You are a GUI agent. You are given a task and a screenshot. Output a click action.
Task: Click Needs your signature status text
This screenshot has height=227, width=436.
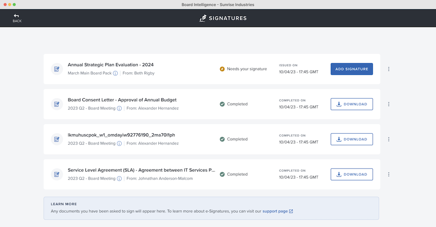coord(247,69)
